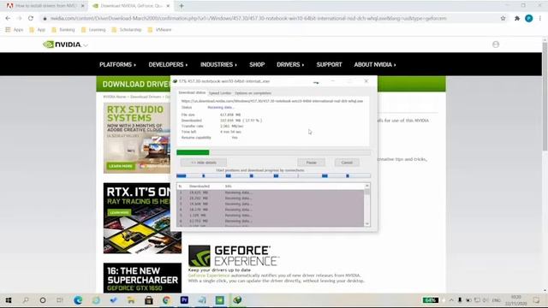This screenshot has width=548, height=308.
Task: Select the Download status tab in dialog
Action: click(192, 93)
